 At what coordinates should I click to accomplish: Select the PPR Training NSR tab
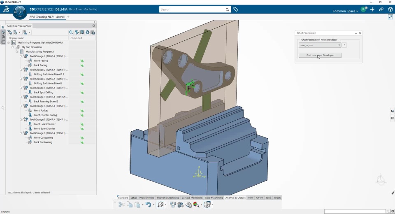pos(47,16)
